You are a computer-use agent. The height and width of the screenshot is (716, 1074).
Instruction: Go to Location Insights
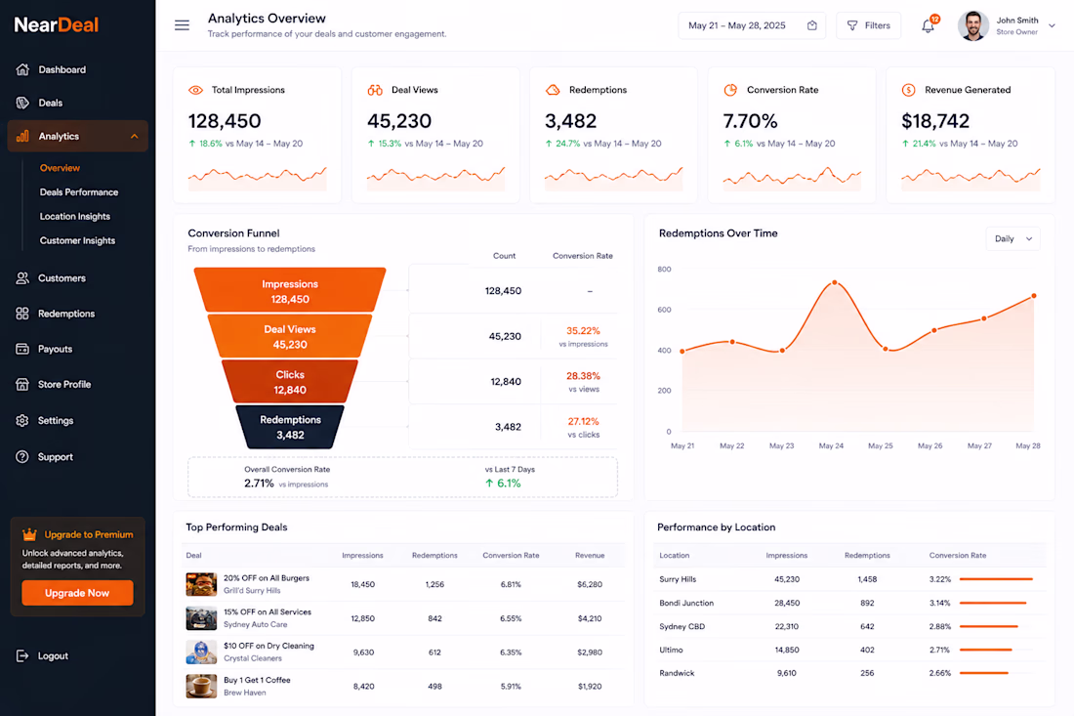click(74, 217)
